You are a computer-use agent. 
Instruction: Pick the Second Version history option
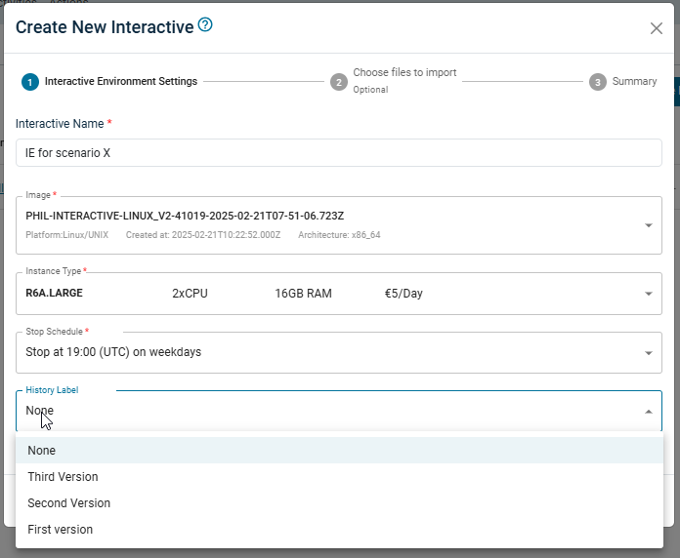pyautogui.click(x=68, y=503)
